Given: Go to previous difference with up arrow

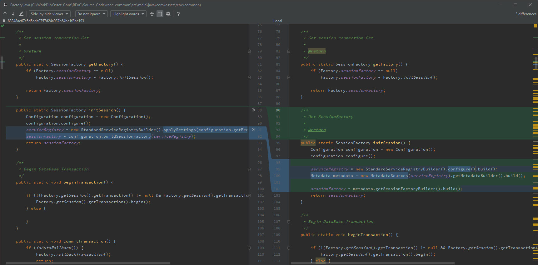Looking at the screenshot, I should click(x=5, y=14).
